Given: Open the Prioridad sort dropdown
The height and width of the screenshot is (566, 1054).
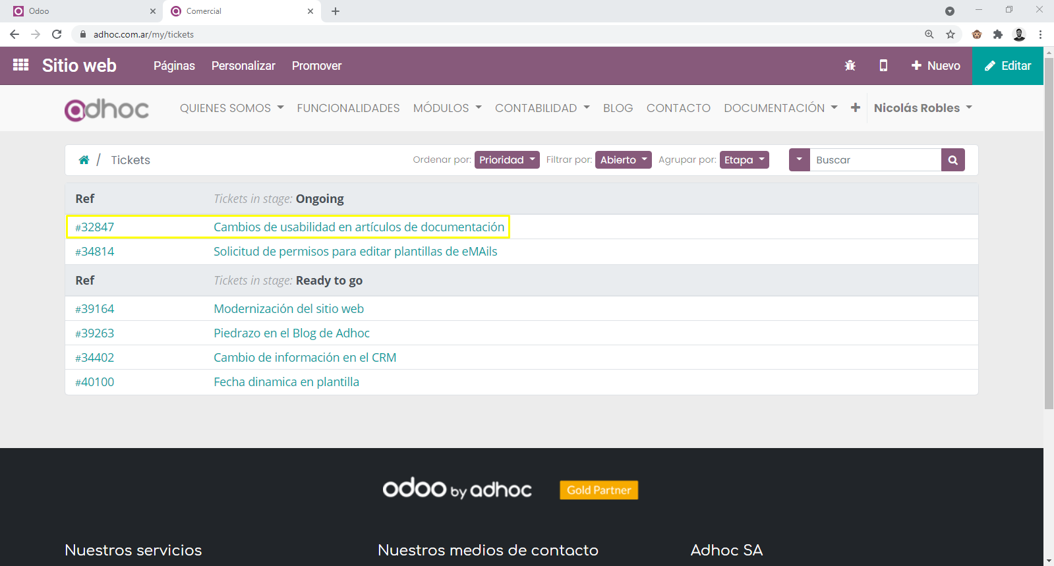Looking at the screenshot, I should point(506,160).
